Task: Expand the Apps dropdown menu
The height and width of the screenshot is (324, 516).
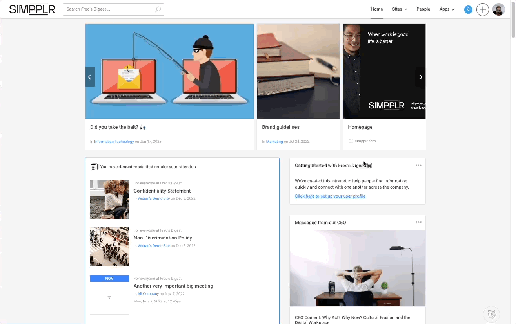Action: click(447, 9)
